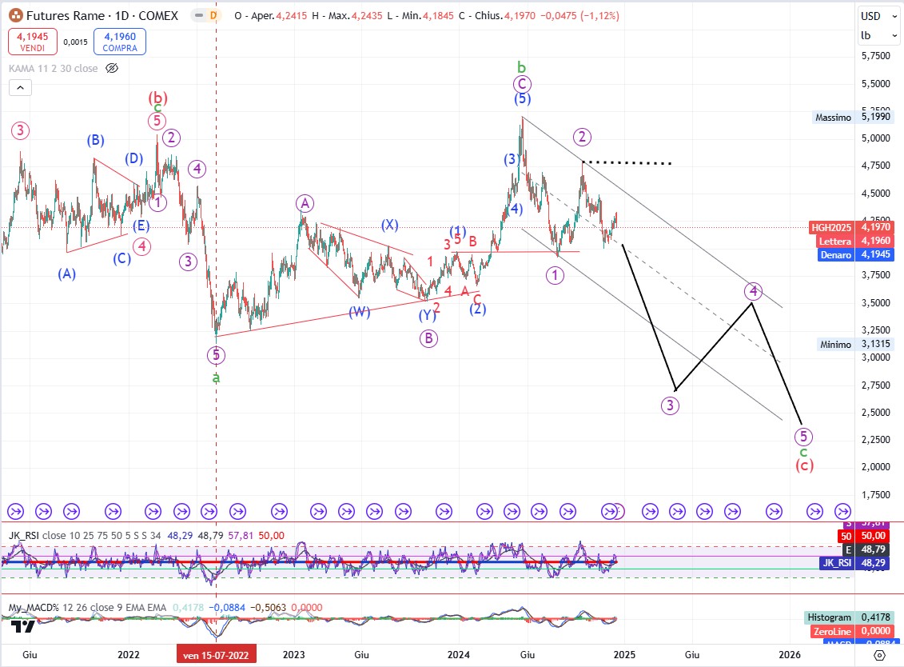Select the blue (D) wave label
The image size is (904, 667).
pyautogui.click(x=133, y=158)
